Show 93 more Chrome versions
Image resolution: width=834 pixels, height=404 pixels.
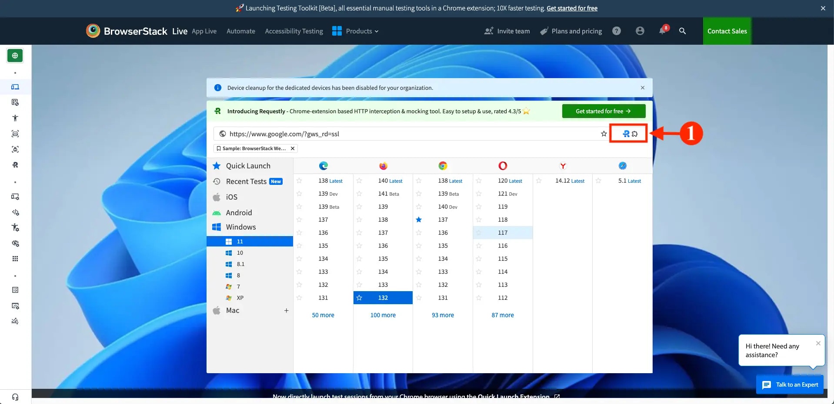pyautogui.click(x=443, y=315)
